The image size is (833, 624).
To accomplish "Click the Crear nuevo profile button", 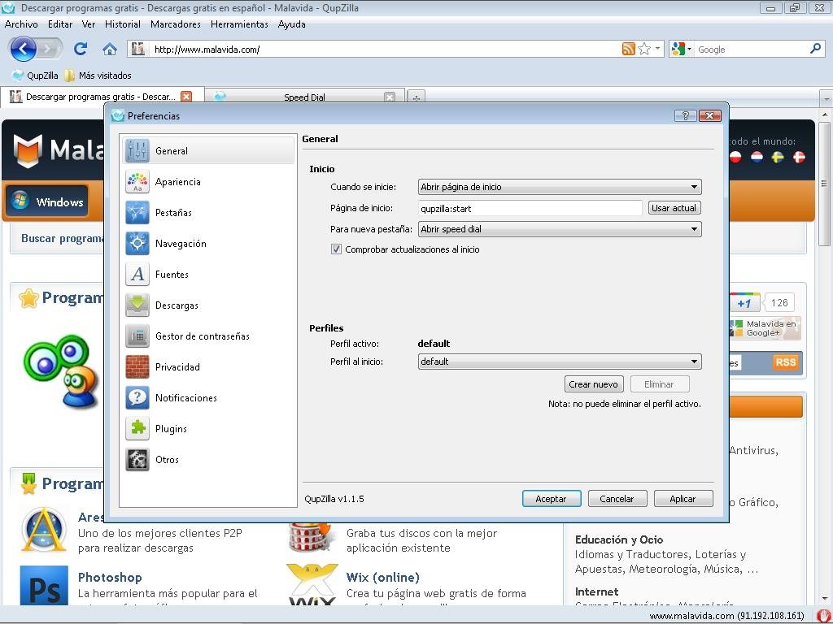I will (x=593, y=384).
